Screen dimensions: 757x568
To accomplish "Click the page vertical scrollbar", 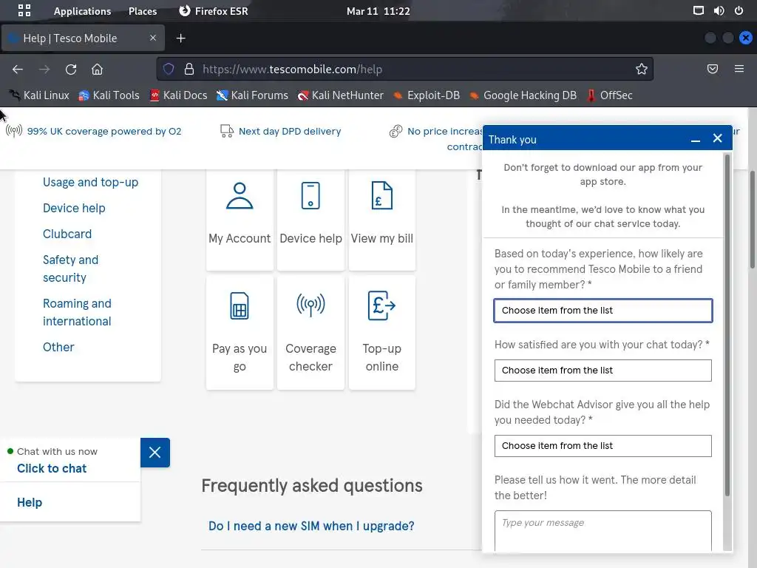I will [752, 220].
